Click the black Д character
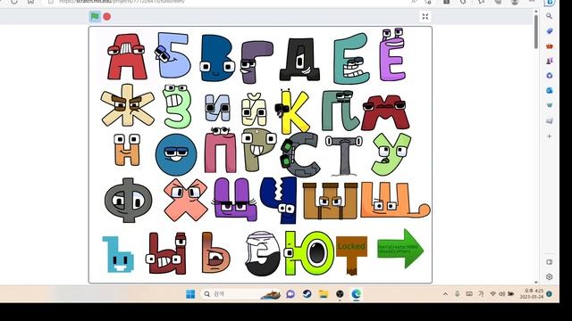 [300, 59]
